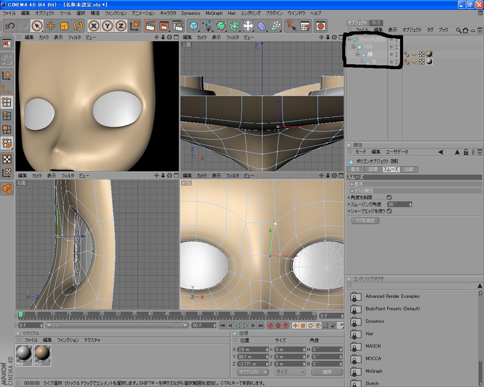Click the material tag on 顔 object
Screen dimensions: 484x387
(429, 54)
